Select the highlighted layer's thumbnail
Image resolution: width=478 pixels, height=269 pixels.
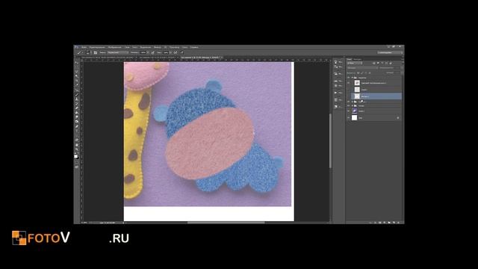[357, 96]
